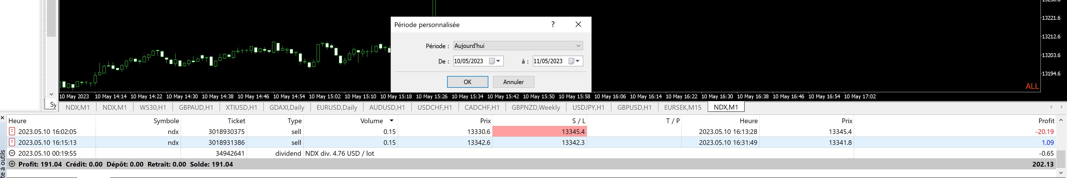Click the closing price 13341.8
Viewport: 1067px width, 178px height.
point(840,142)
